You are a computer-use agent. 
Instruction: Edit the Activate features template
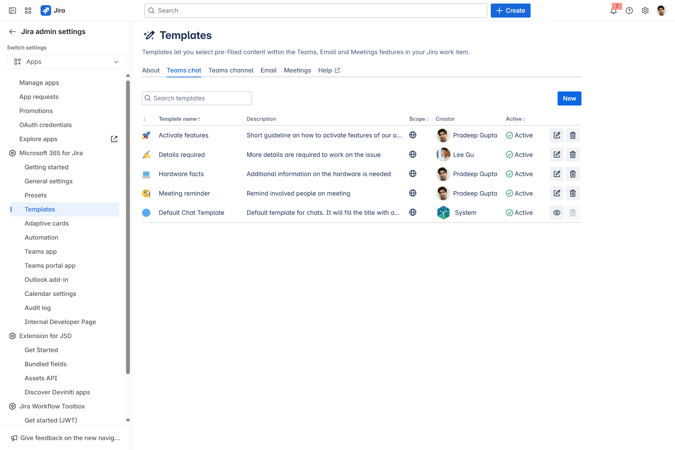557,135
